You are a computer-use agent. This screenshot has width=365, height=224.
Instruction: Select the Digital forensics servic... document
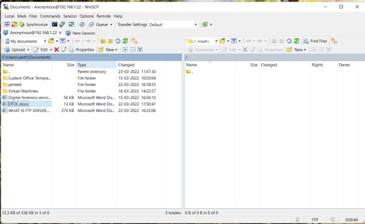point(30,97)
